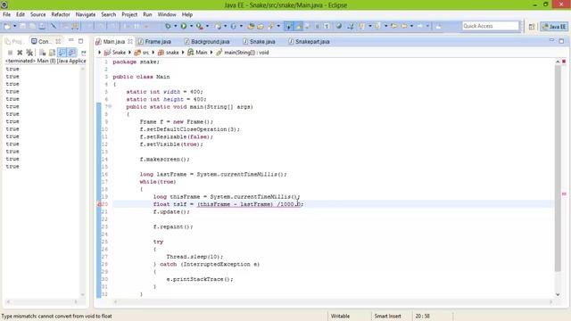Open the New wizard dropdown arrow

(14, 26)
